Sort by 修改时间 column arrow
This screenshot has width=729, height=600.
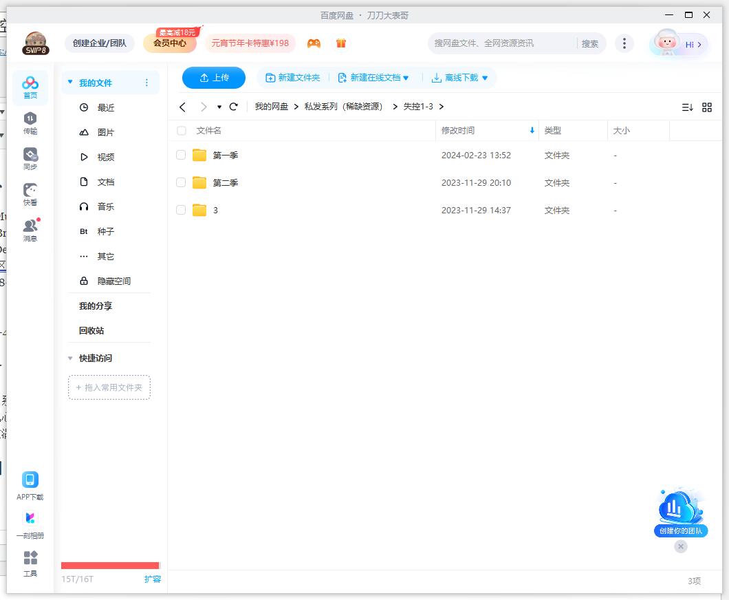point(532,131)
